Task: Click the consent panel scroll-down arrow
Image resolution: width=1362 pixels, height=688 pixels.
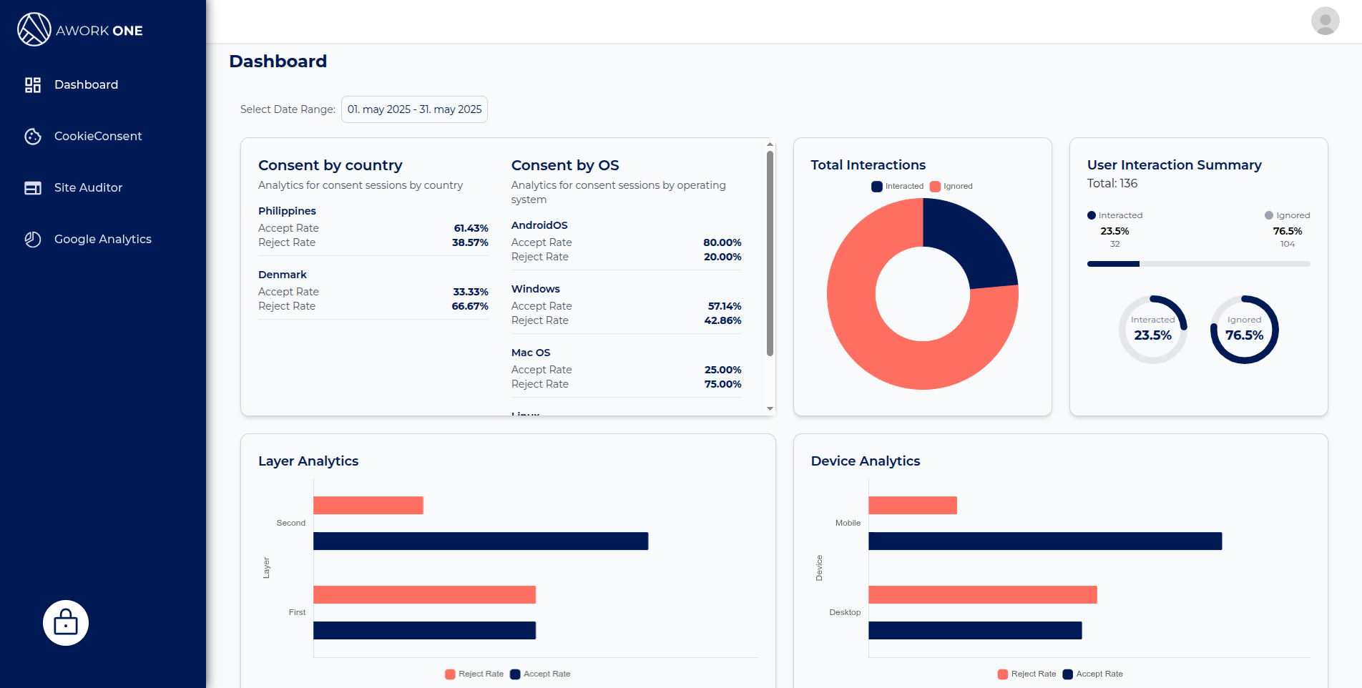Action: coord(770,409)
